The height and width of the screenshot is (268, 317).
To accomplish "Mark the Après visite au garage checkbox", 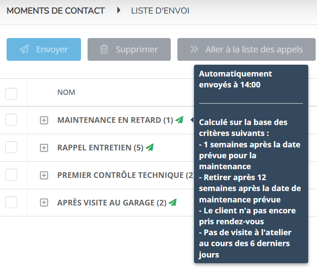I will coord(11,202).
